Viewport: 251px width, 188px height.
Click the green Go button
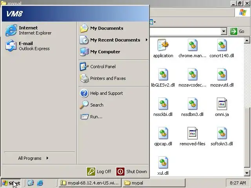[237, 31]
